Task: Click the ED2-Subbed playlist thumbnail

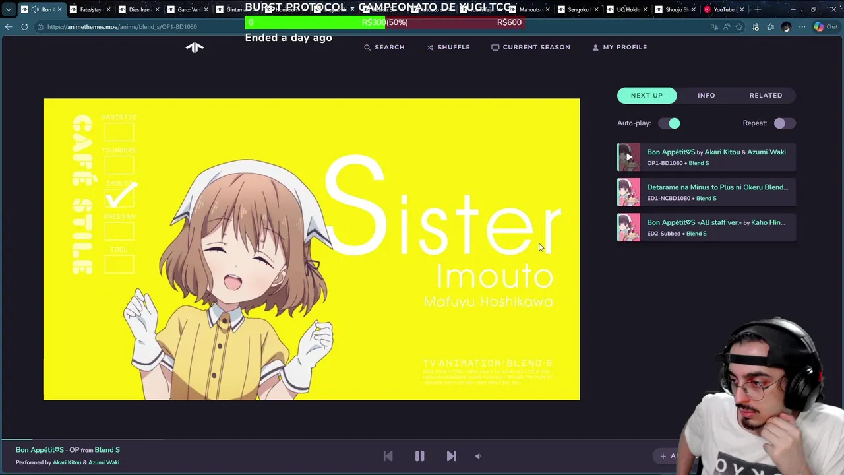Action: click(628, 228)
